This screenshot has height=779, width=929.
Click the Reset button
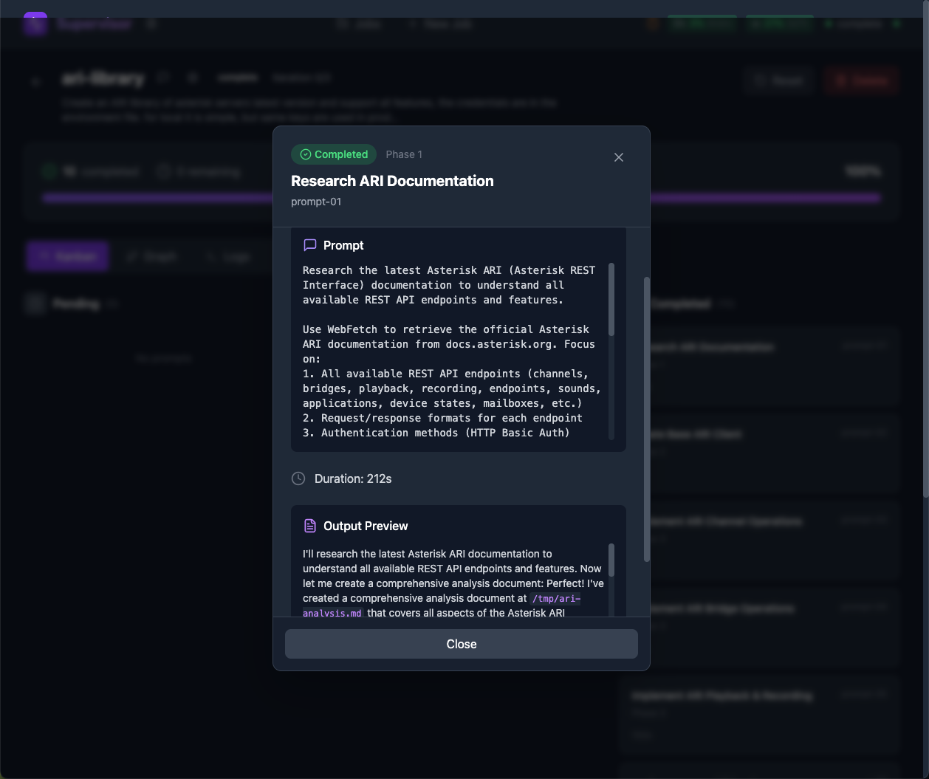pyautogui.click(x=779, y=80)
